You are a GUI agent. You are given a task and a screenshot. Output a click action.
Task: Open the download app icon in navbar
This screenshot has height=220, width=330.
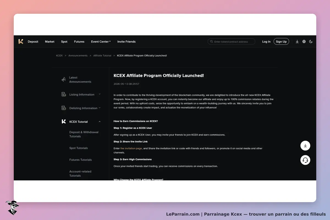click(297, 42)
